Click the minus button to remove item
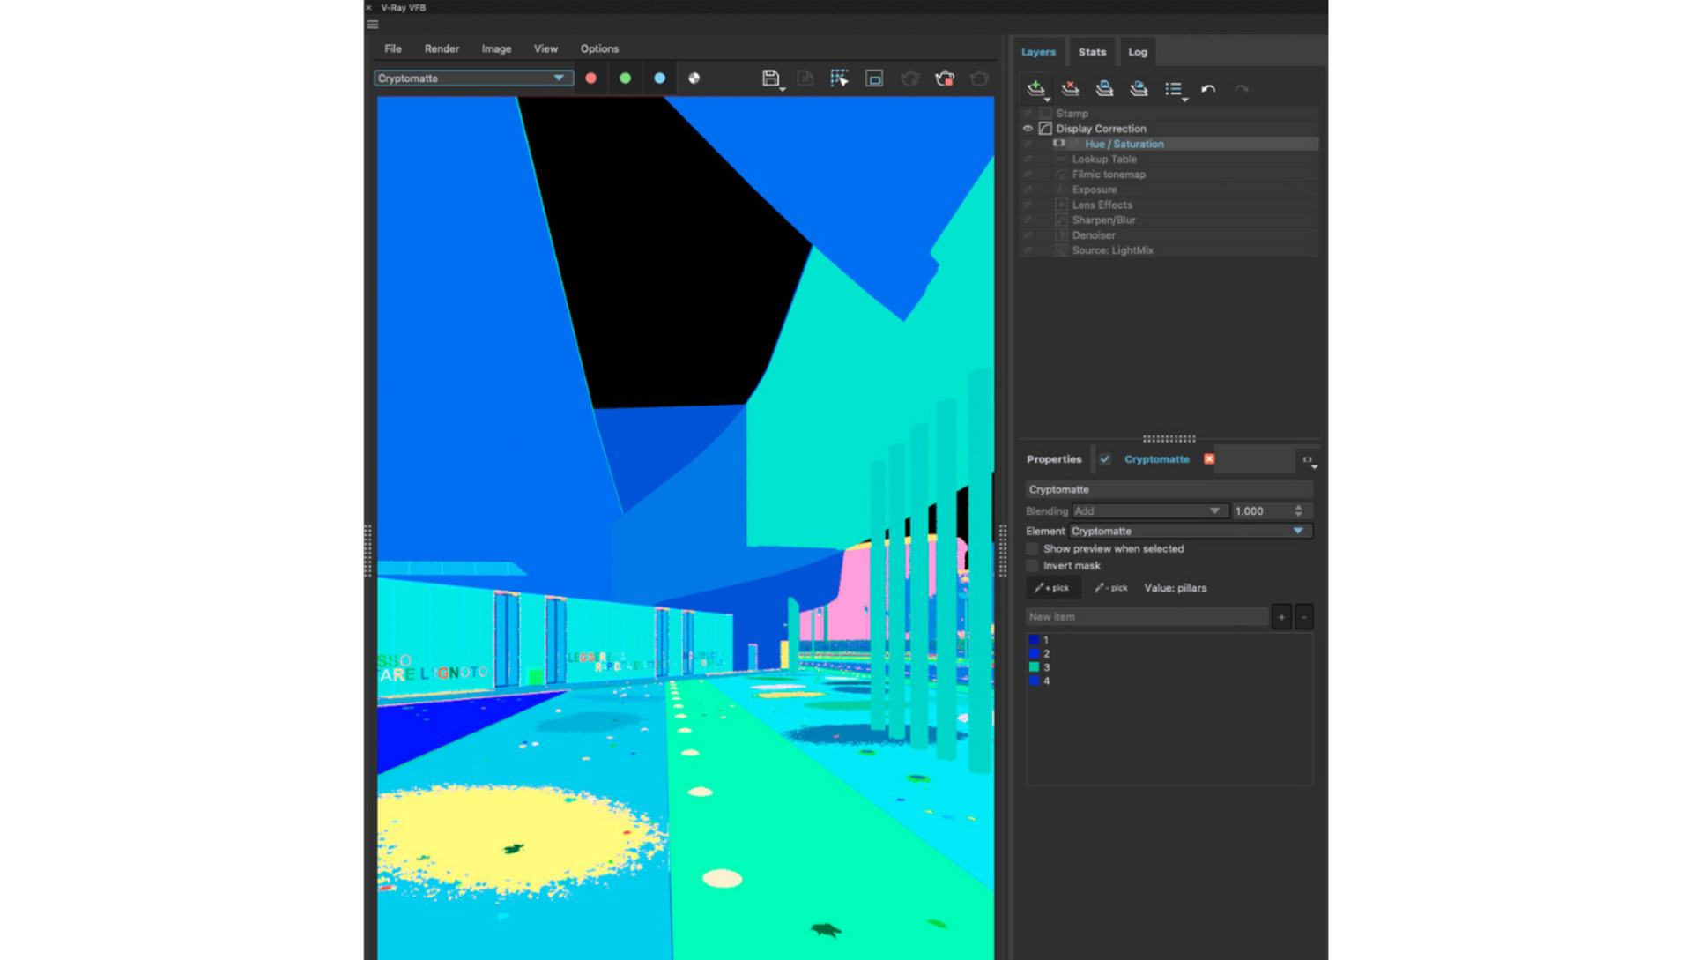Viewport: 1692px width, 960px height. click(1305, 617)
